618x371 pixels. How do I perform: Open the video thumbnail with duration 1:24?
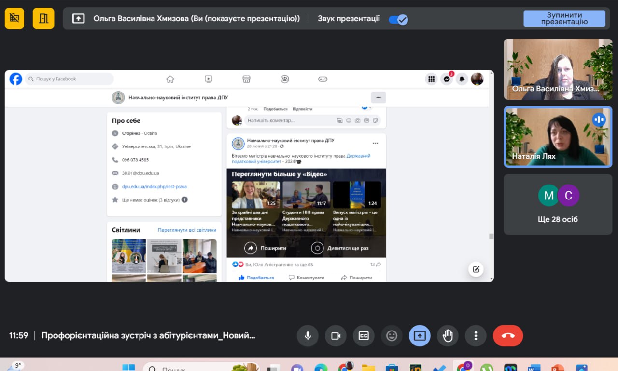pos(357,195)
